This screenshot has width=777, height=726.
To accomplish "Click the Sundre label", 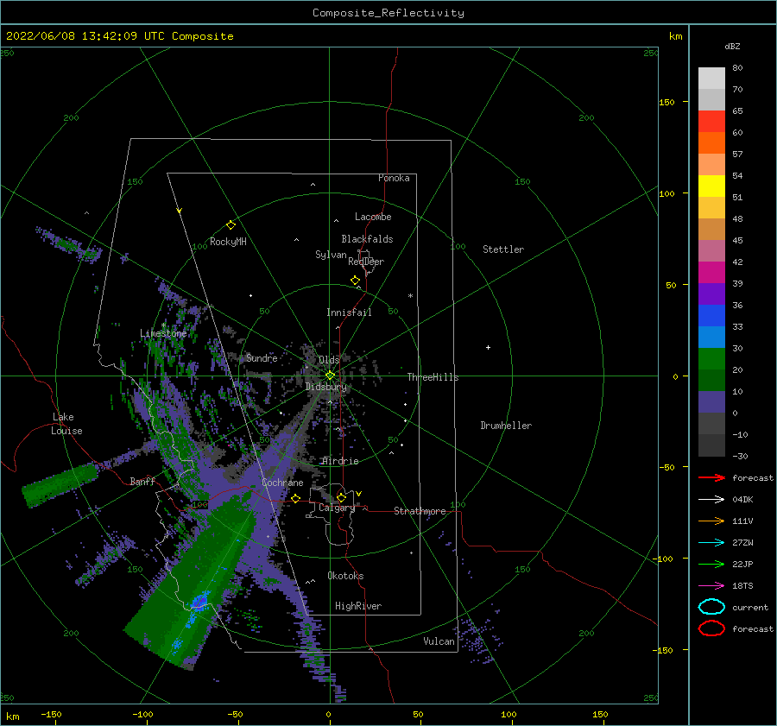I will 262,357.
